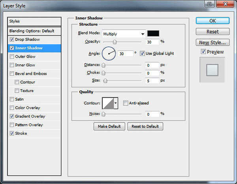237x184 pixels.
Task: Open the Styles section
Action: tap(34, 21)
